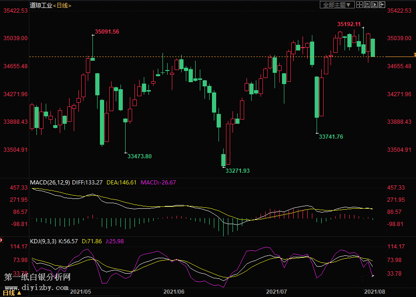Select the MACD(26,12,9) indicator label
This screenshot has width=416, height=297.
click(x=49, y=182)
